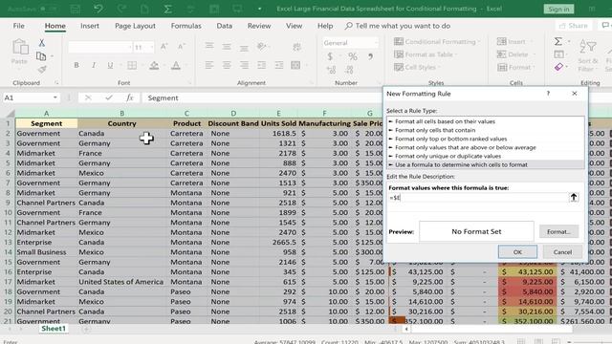Click cell containing 'United States of America'
Viewport: 612px width, 344px height.
121,282
